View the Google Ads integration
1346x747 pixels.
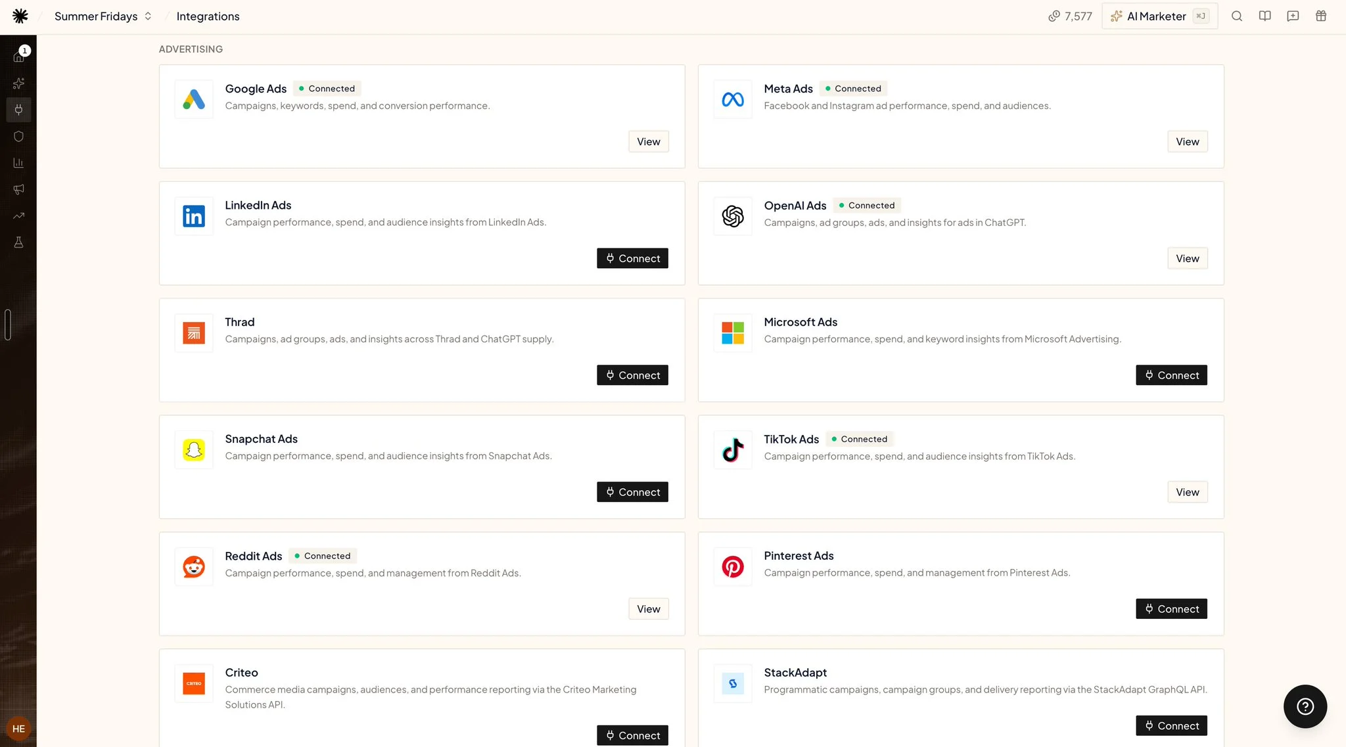(648, 141)
